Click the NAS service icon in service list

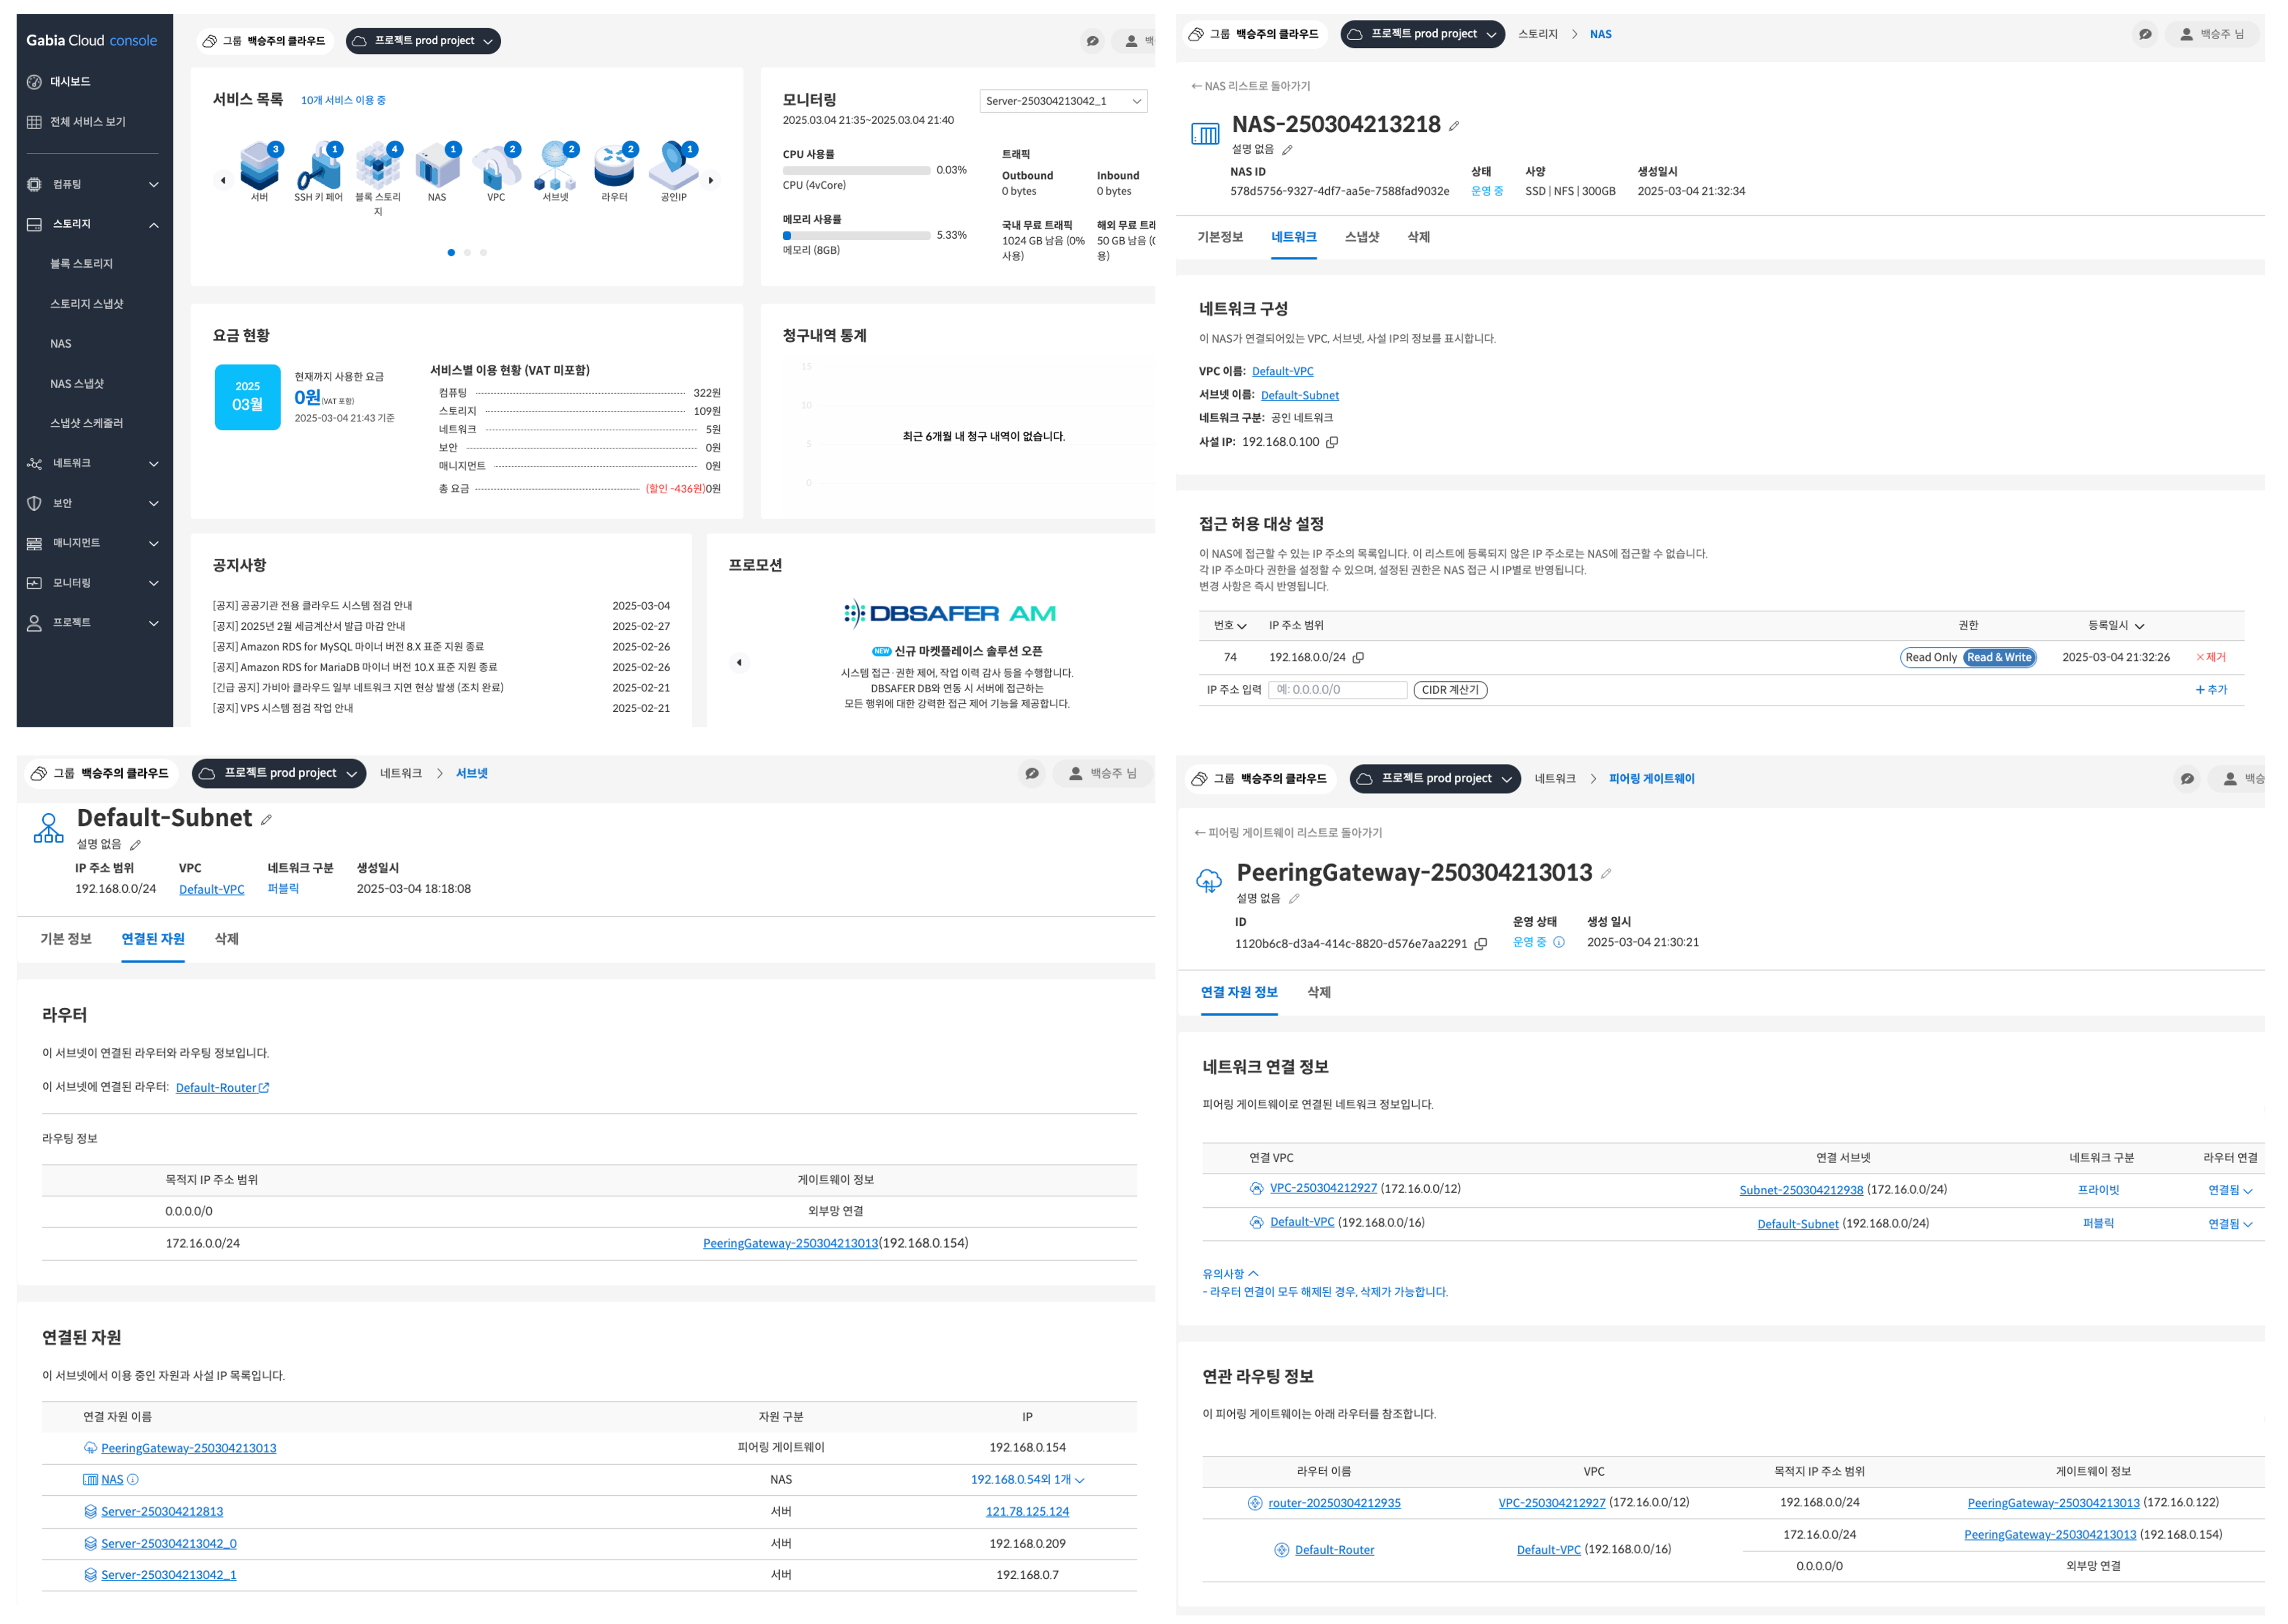tap(437, 166)
